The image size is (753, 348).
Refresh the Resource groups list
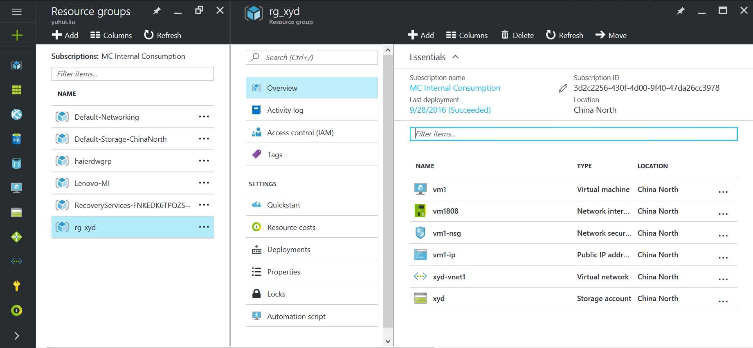tap(162, 35)
